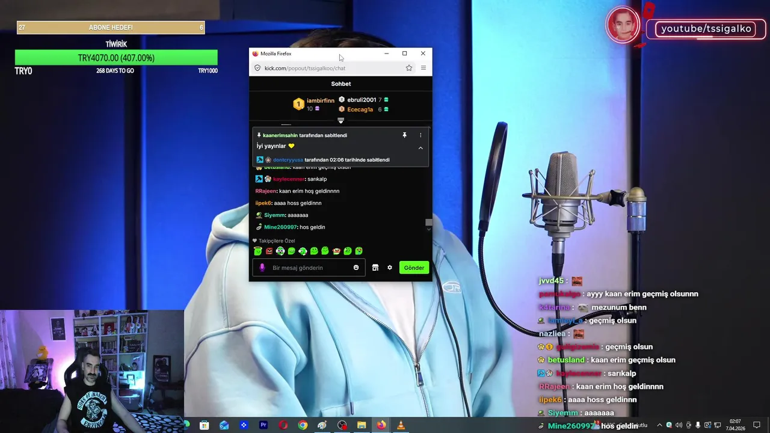770x433 pixels.
Task: Click the kaylecenner username in chat
Action: [x=288, y=179]
